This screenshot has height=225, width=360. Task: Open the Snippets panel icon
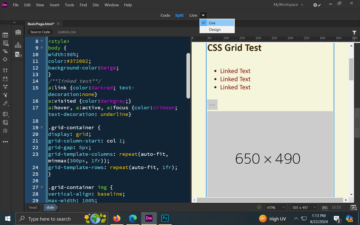pyautogui.click(x=18, y=54)
